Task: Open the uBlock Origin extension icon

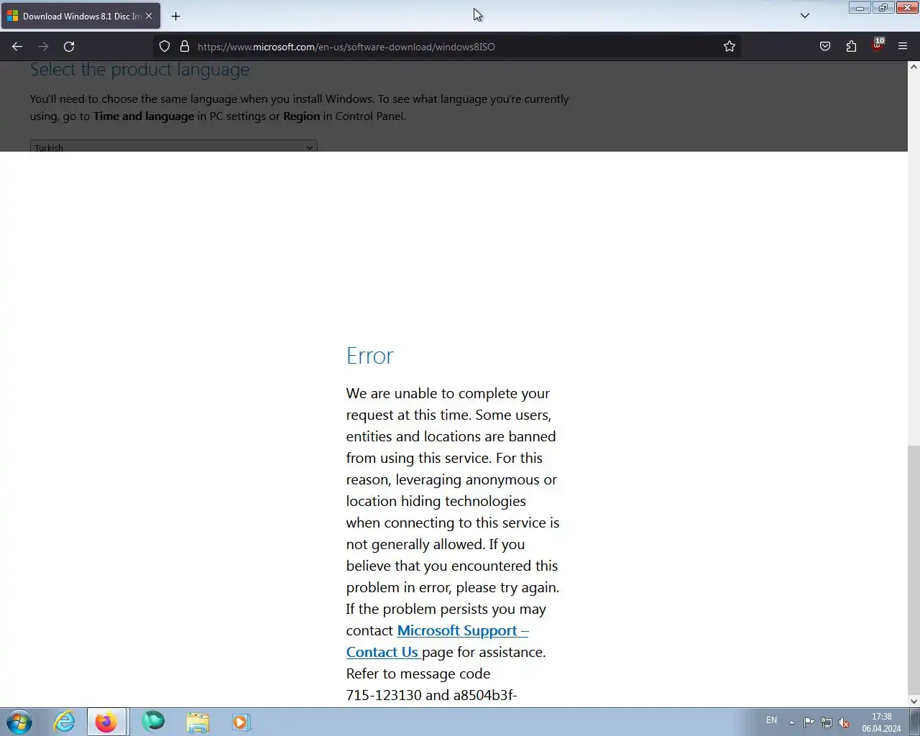Action: pyautogui.click(x=877, y=45)
